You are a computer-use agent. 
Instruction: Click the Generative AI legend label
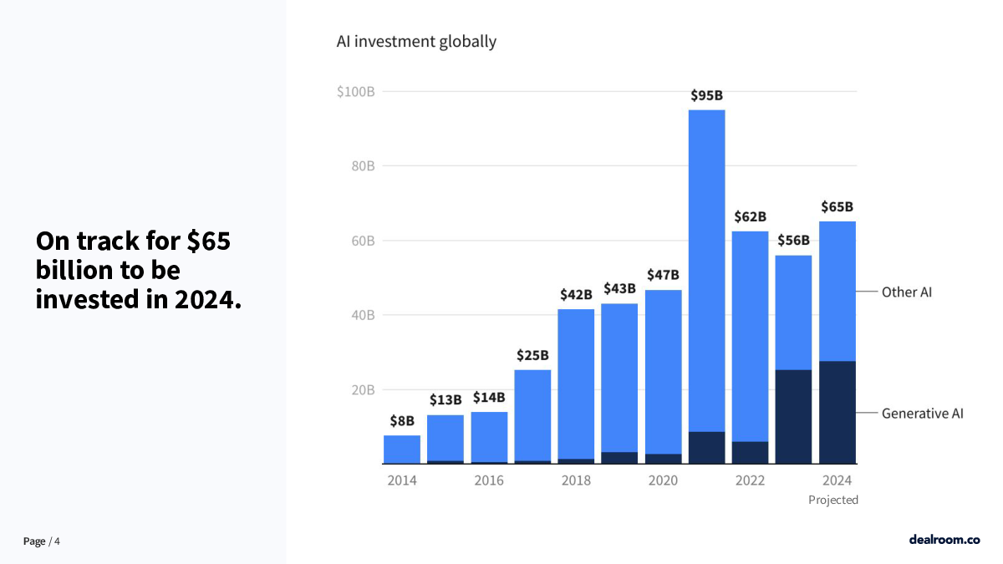(923, 414)
